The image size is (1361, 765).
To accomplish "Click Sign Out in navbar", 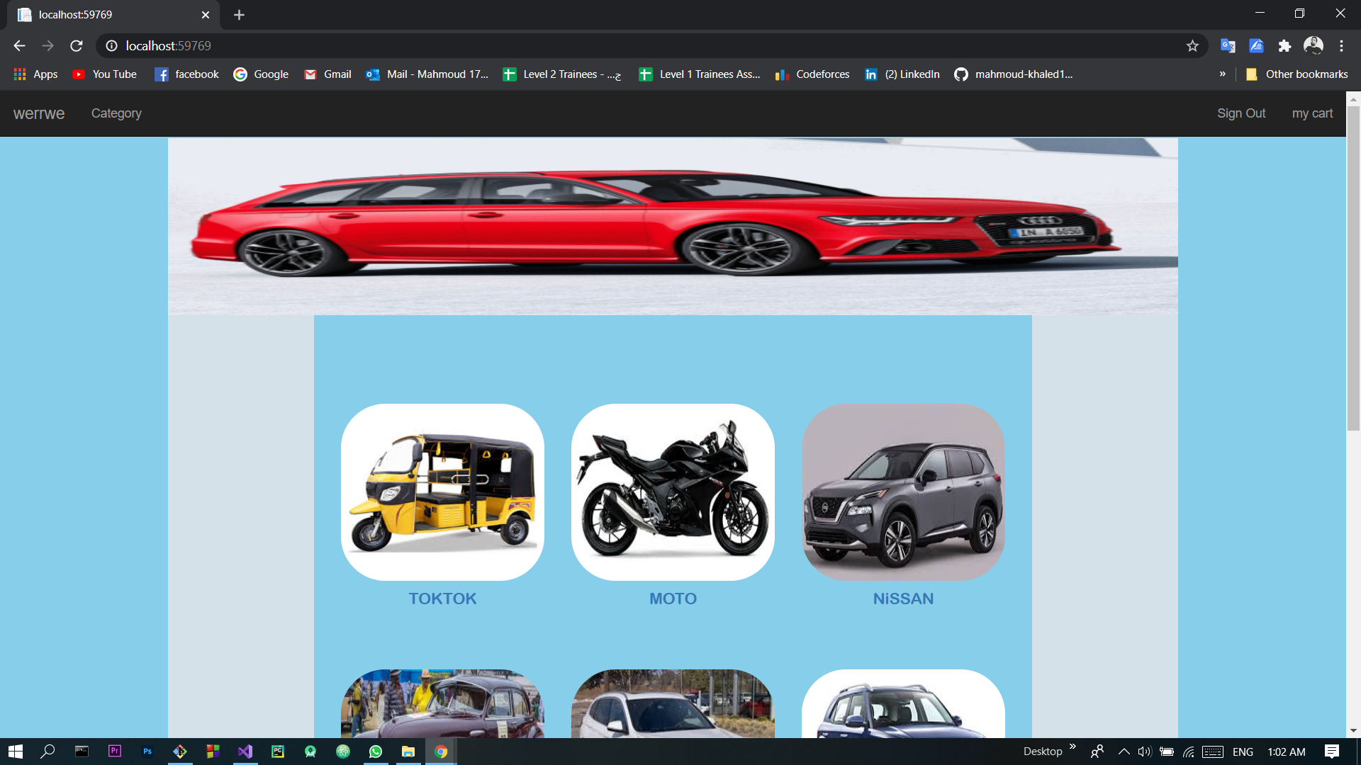I will pyautogui.click(x=1241, y=113).
